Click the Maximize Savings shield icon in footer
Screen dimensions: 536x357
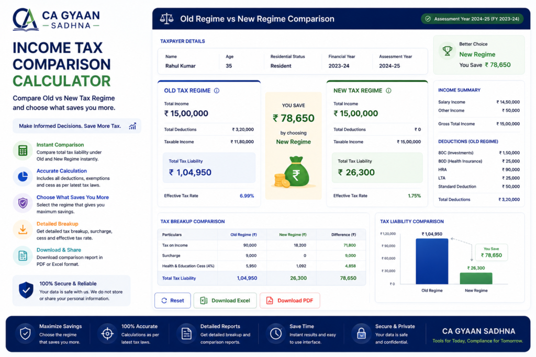[x=25, y=333]
